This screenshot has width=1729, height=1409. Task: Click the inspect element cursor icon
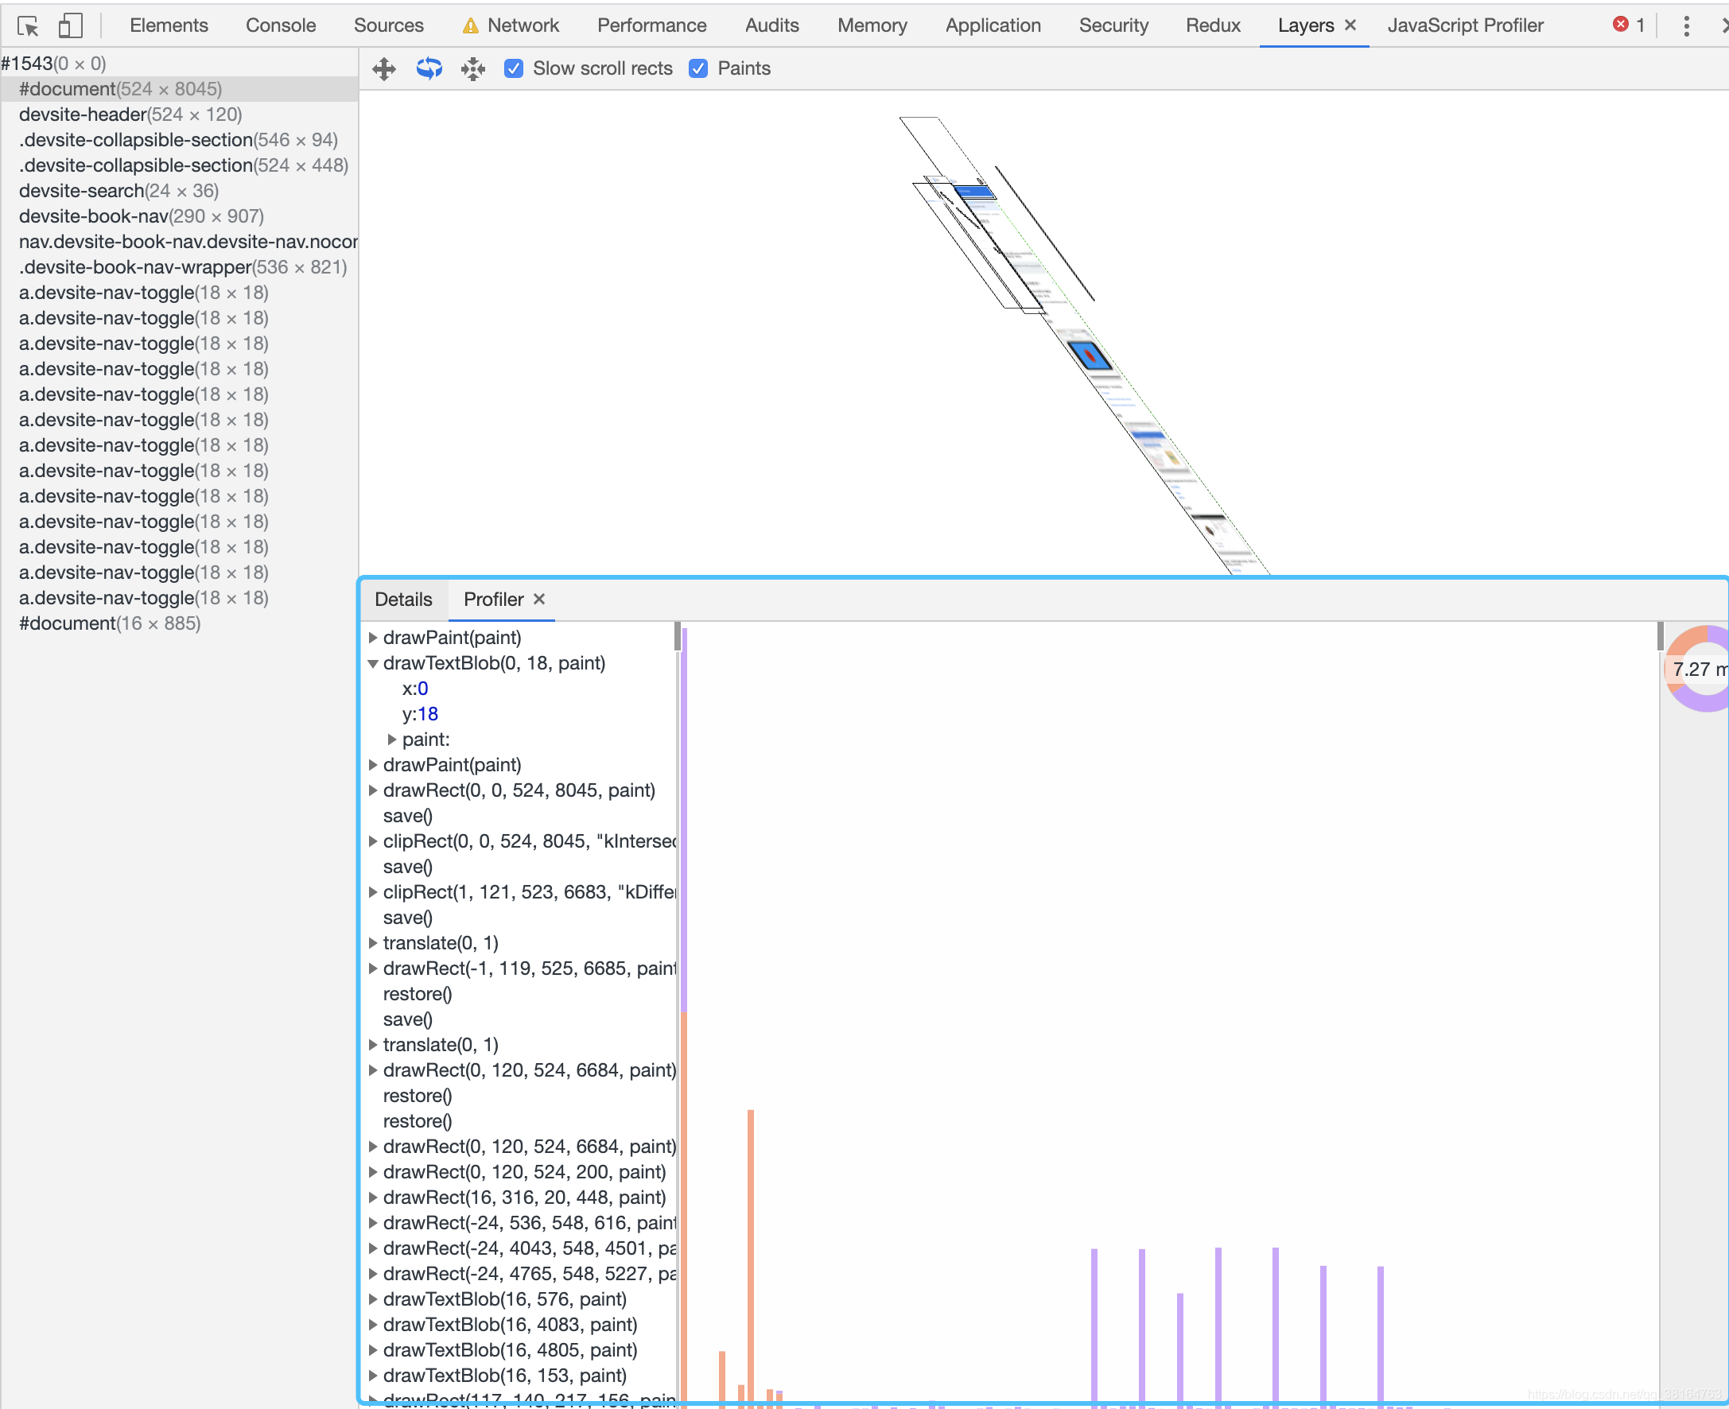click(x=29, y=26)
